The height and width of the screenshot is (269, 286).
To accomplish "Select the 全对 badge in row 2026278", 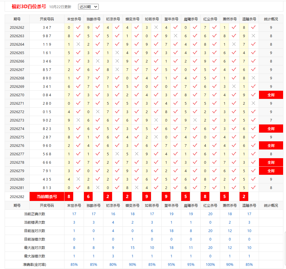I will [x=271, y=162].
